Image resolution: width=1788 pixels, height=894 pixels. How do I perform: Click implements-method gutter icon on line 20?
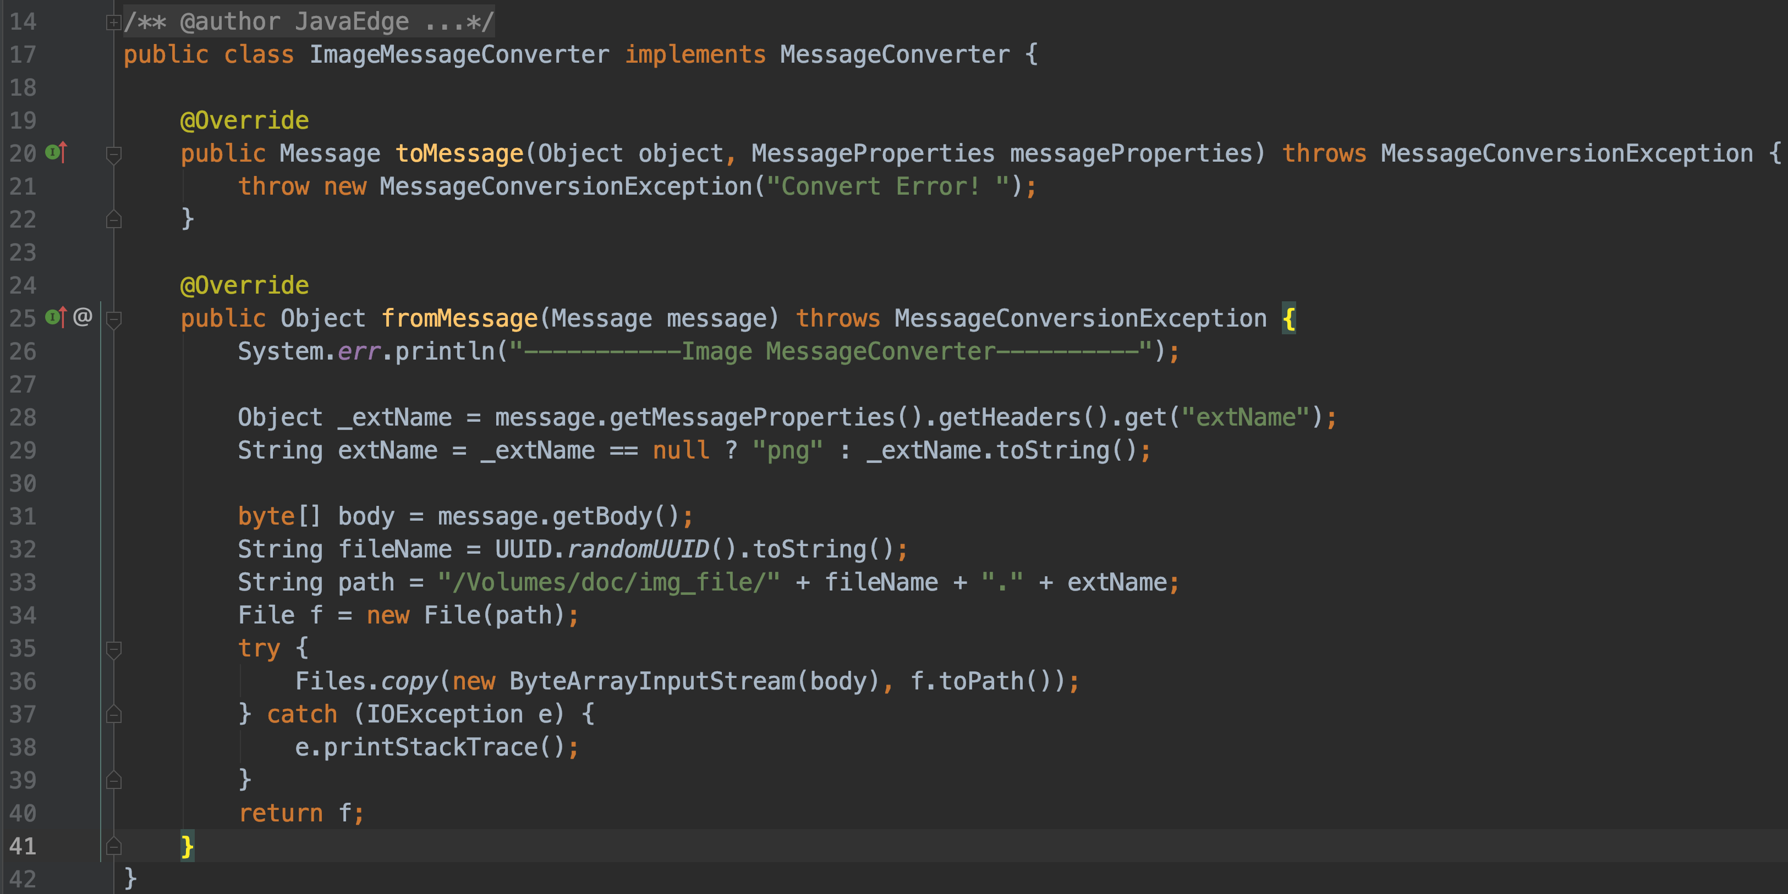coord(56,152)
